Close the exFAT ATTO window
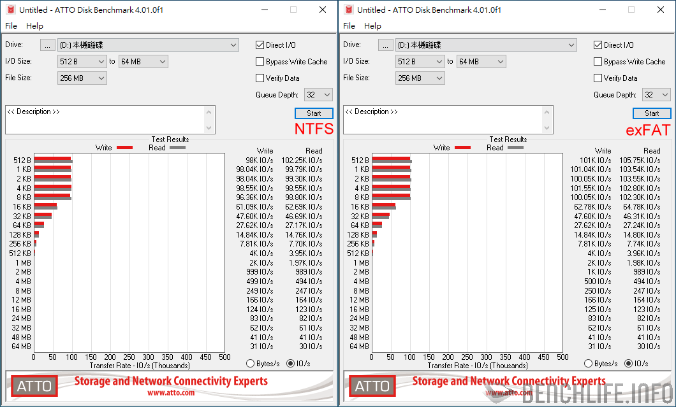Image resolution: width=676 pixels, height=407 pixels. [x=661, y=10]
